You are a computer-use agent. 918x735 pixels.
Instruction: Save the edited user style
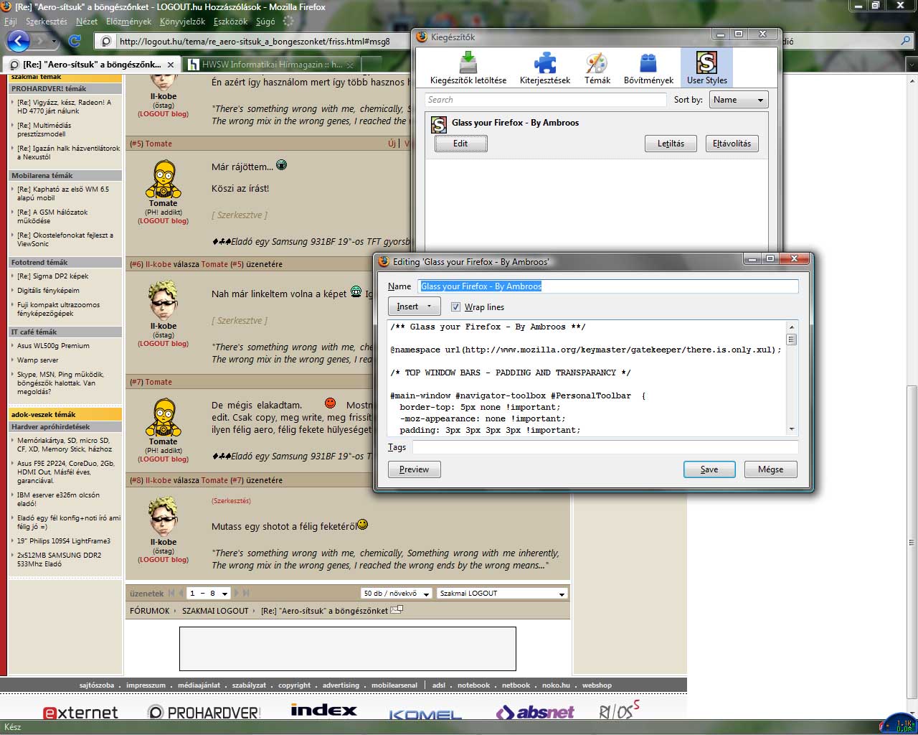pos(709,469)
